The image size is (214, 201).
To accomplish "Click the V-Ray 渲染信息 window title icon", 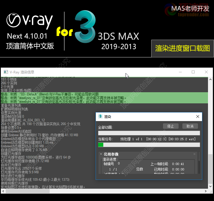I will click(x=6, y=72).
